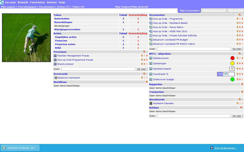Viewport: 244px width, 152px height.
Task: Click the red Ziekteverzuim status indicator
Action: 232,58
